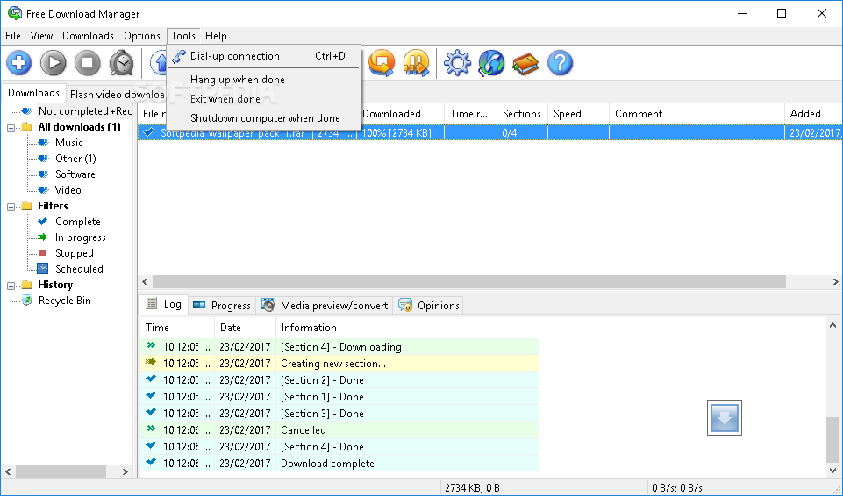
Task: Sort by the Sections column header
Action: click(522, 114)
